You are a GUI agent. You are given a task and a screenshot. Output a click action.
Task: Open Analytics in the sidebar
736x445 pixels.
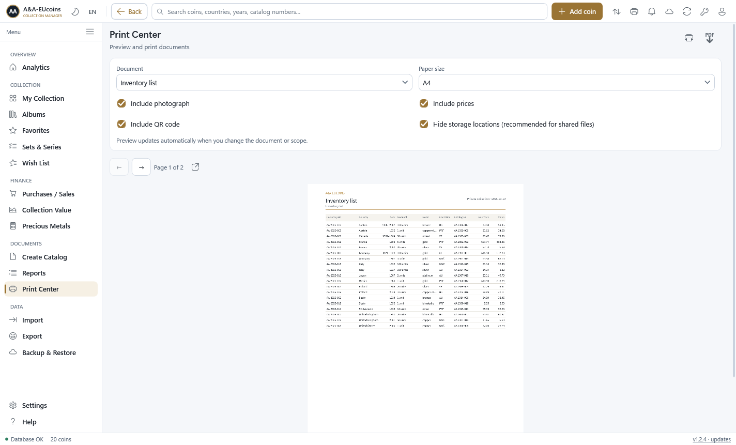51,67
